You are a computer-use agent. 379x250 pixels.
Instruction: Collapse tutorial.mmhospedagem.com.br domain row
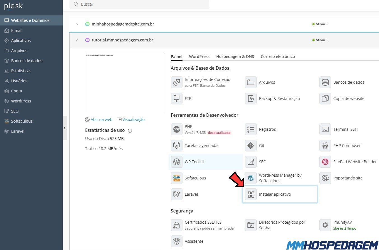point(77,40)
